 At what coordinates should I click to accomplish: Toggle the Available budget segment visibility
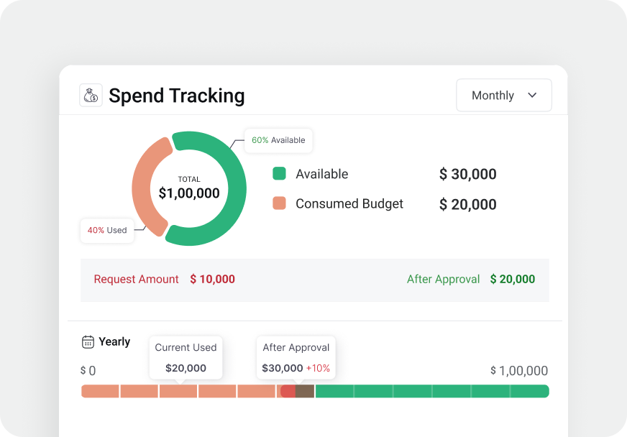tap(280, 174)
